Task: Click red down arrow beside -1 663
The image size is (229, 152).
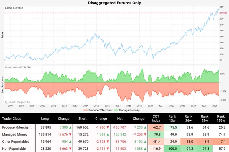Action: coord(70,149)
